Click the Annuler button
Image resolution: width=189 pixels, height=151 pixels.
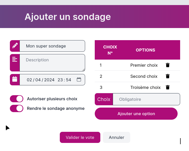tap(117, 137)
